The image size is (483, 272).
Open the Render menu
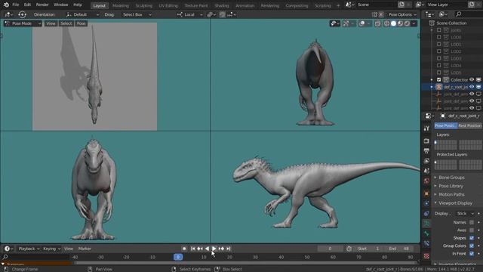coord(42,5)
